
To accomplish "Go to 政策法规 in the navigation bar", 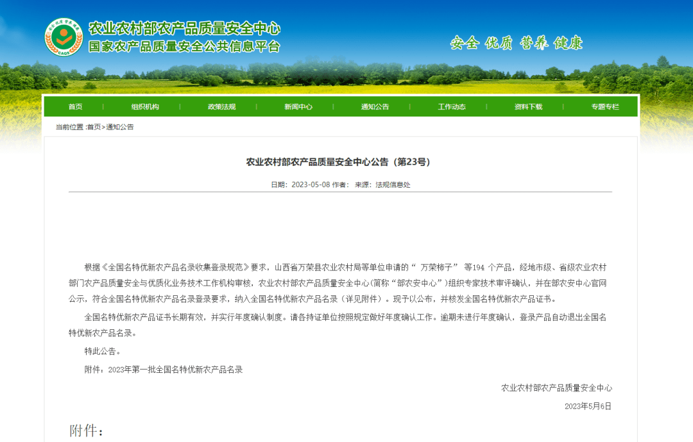I will tap(221, 107).
